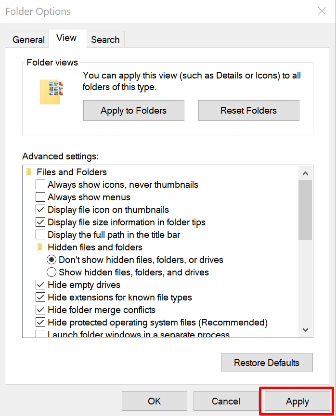Click the Advanced settings scrollbar thumb
The height and width of the screenshot is (416, 336).
click(305, 210)
